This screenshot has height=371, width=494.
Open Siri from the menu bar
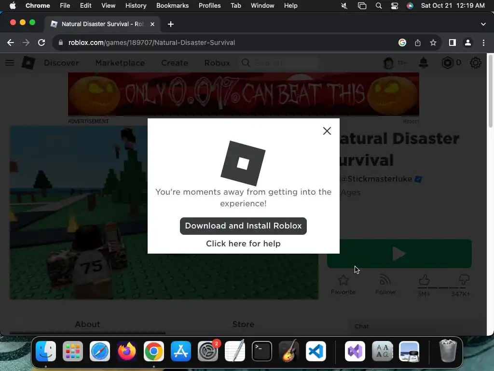[410, 6]
